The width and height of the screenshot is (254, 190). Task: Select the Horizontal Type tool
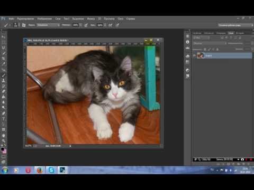pyautogui.click(x=3, y=119)
